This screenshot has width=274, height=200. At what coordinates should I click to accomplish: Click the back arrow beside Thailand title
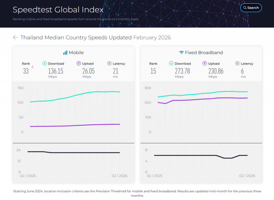[15, 37]
